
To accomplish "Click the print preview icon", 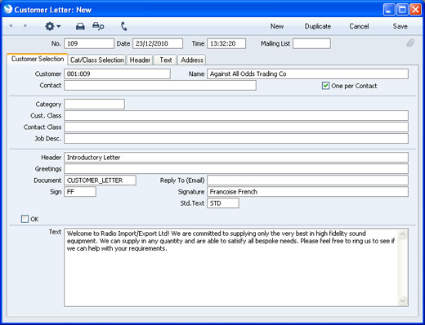I will (98, 26).
